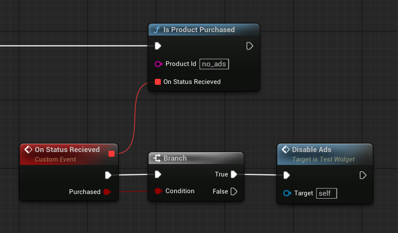Select the Branch node by its header
The height and width of the screenshot is (233, 398).
tap(202, 158)
